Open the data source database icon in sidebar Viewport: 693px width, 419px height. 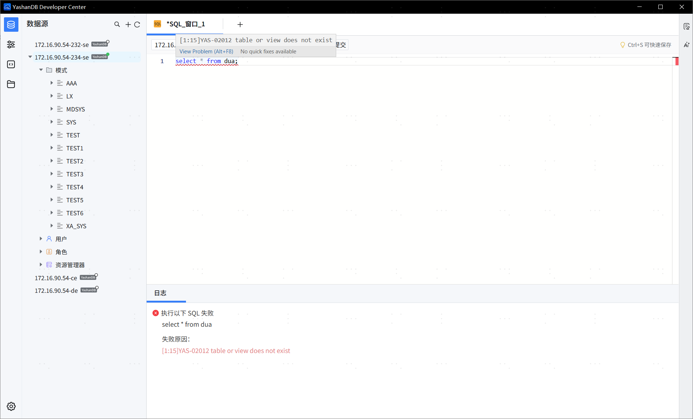tap(11, 25)
